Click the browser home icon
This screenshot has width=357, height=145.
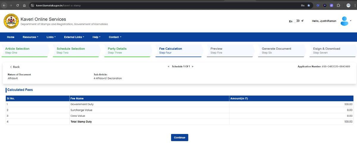[24, 5]
